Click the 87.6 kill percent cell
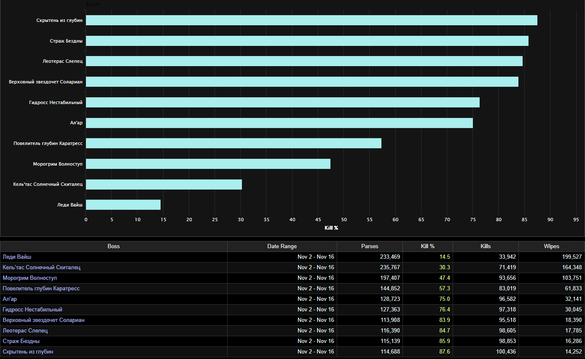585x359 pixels. [428, 351]
